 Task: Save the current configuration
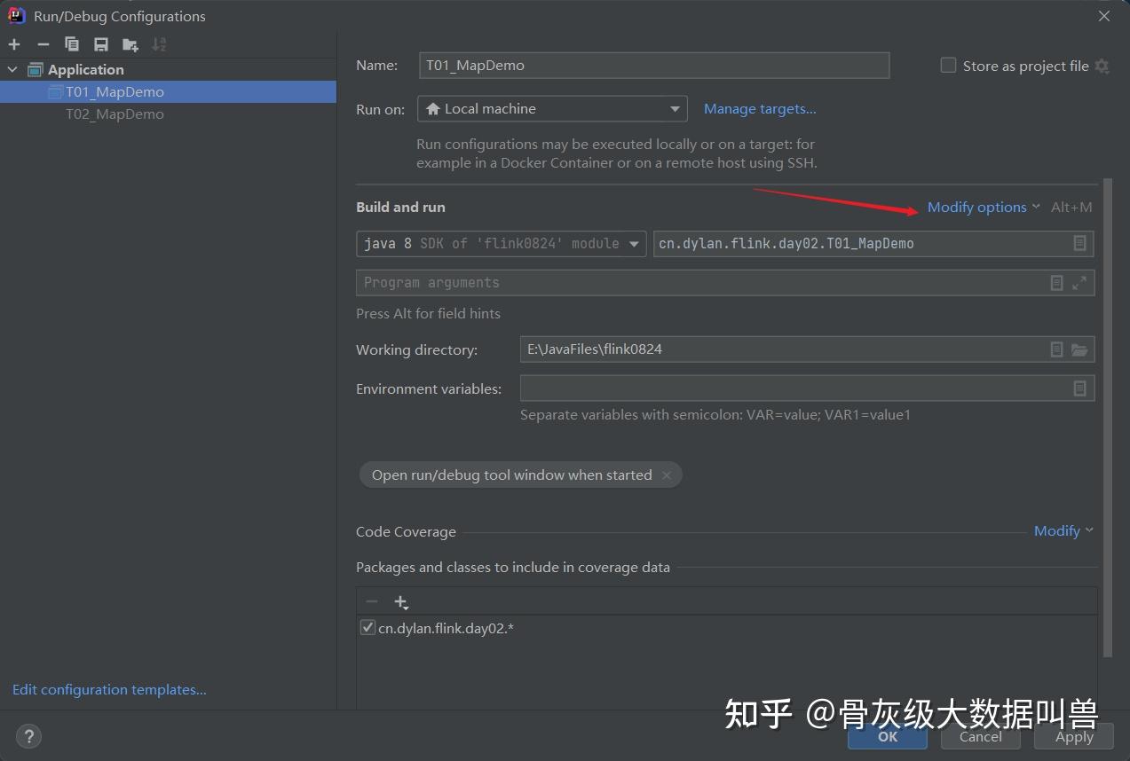[100, 43]
